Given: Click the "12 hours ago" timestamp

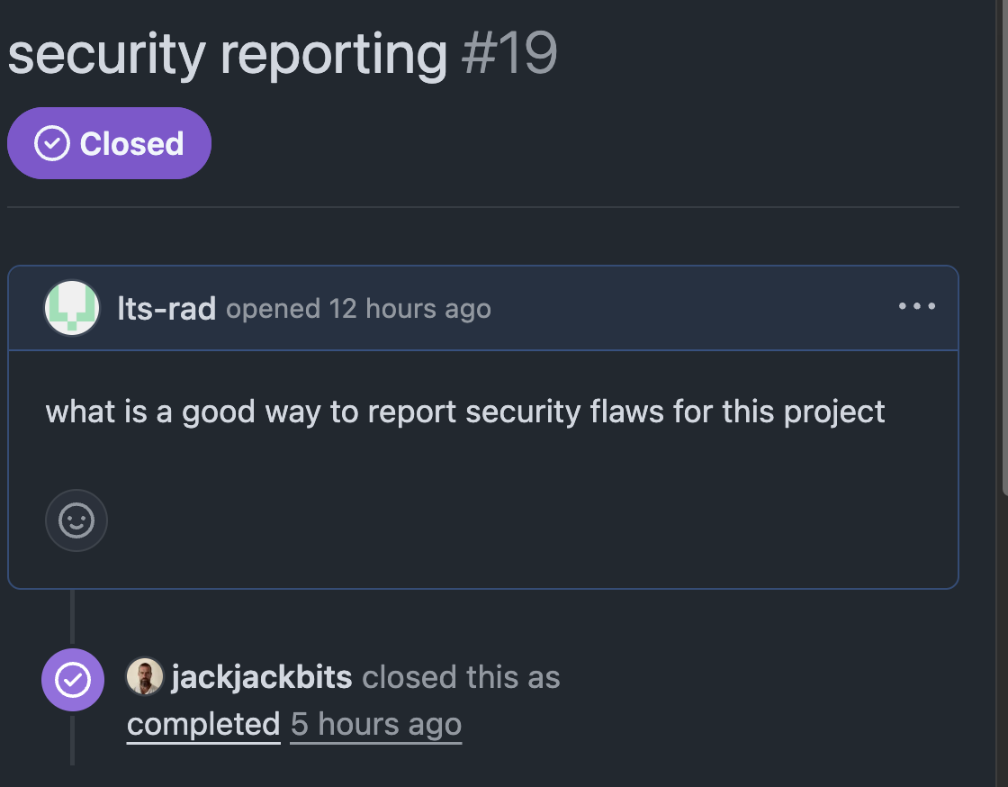Looking at the screenshot, I should pos(409,309).
